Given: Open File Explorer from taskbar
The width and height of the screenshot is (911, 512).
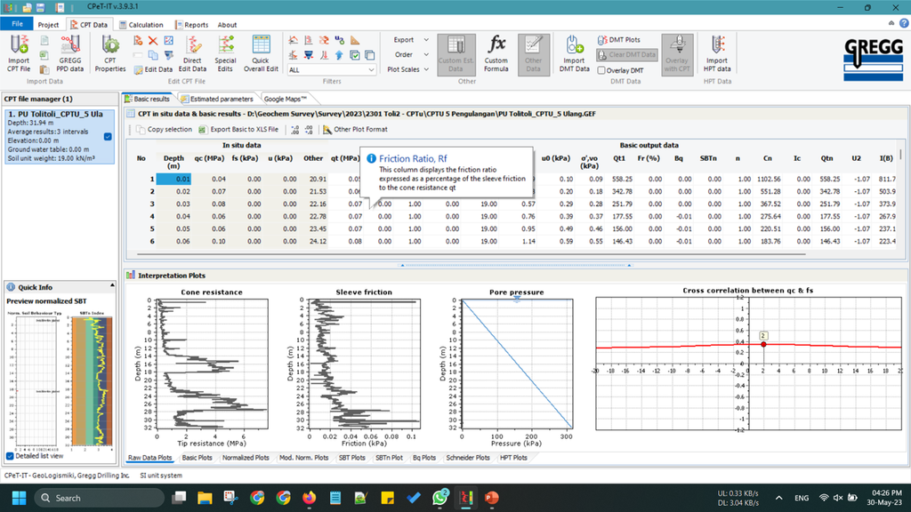Looking at the screenshot, I should point(205,498).
